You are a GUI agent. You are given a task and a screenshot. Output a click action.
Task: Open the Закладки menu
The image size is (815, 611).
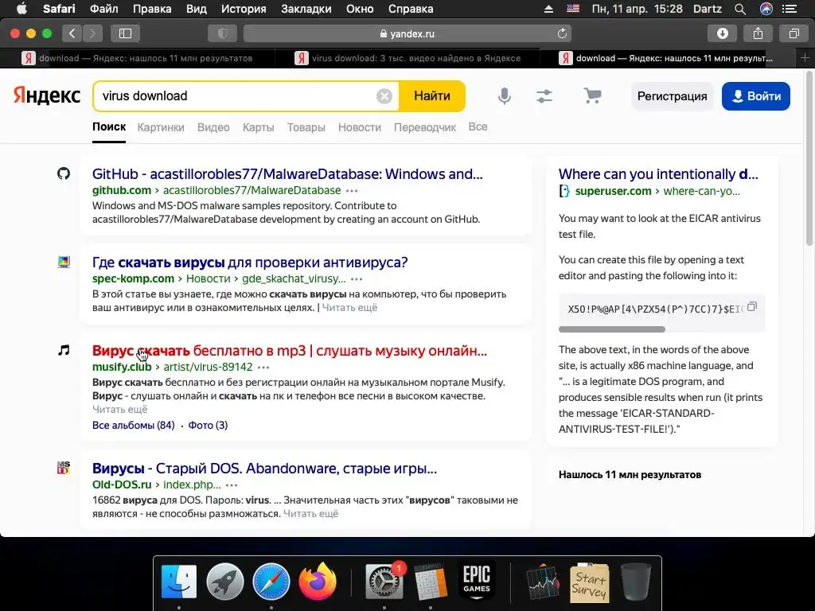click(x=306, y=9)
